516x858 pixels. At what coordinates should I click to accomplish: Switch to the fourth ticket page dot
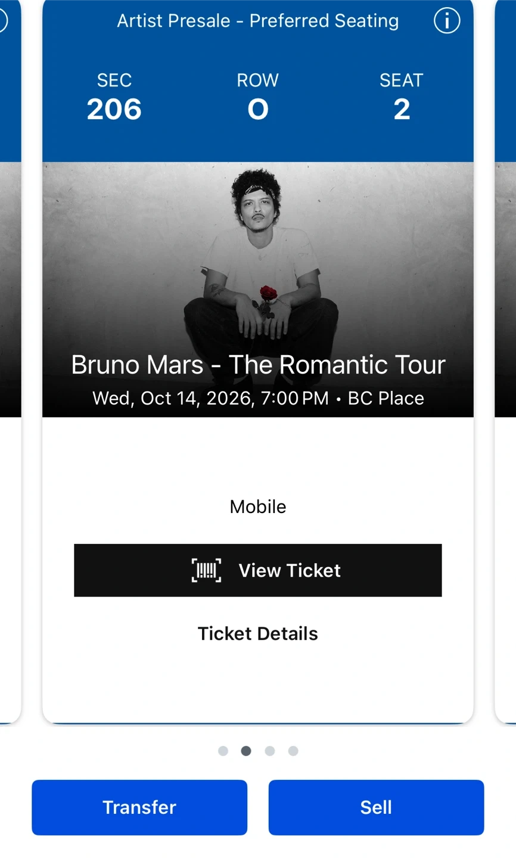coord(293,751)
